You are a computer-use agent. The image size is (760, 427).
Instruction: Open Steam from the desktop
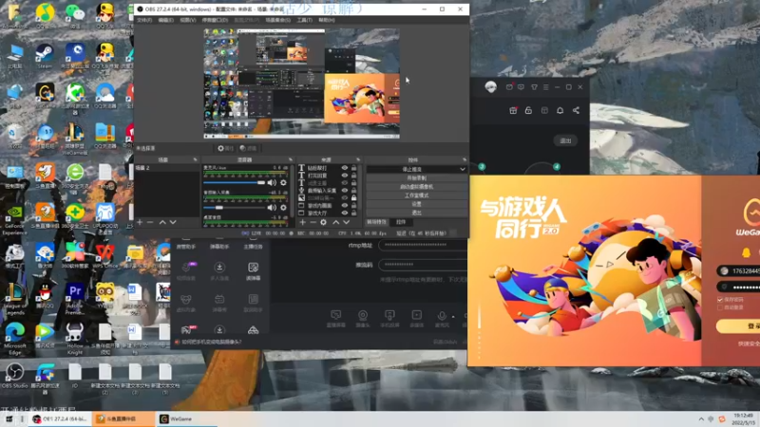pyautogui.click(x=45, y=56)
